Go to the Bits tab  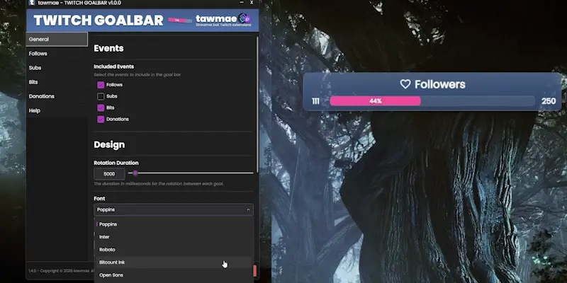coord(57,82)
